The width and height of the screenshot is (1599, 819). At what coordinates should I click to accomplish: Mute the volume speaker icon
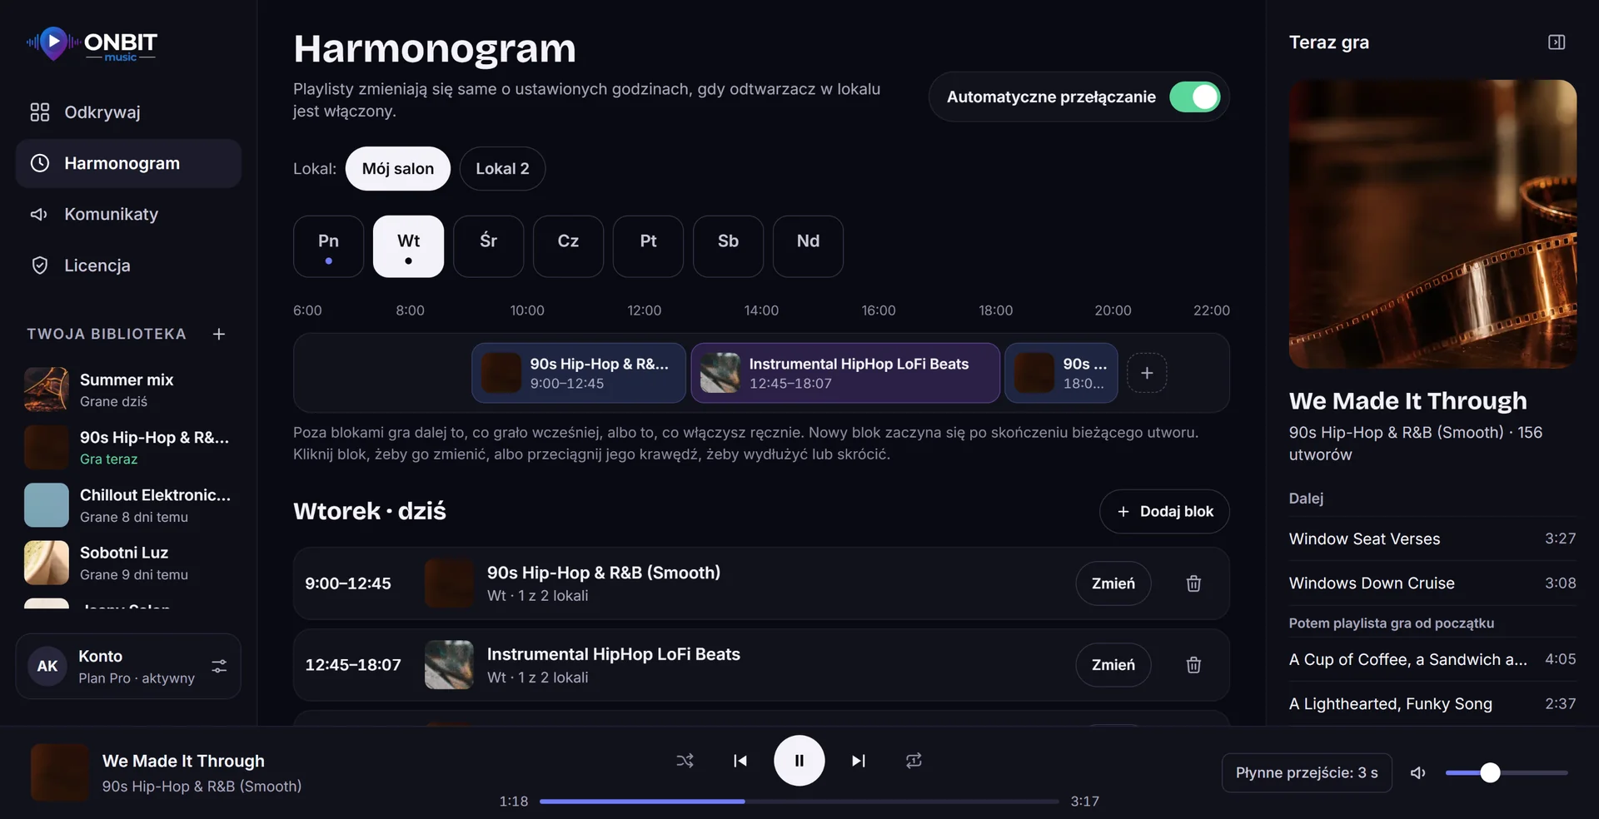(x=1417, y=773)
